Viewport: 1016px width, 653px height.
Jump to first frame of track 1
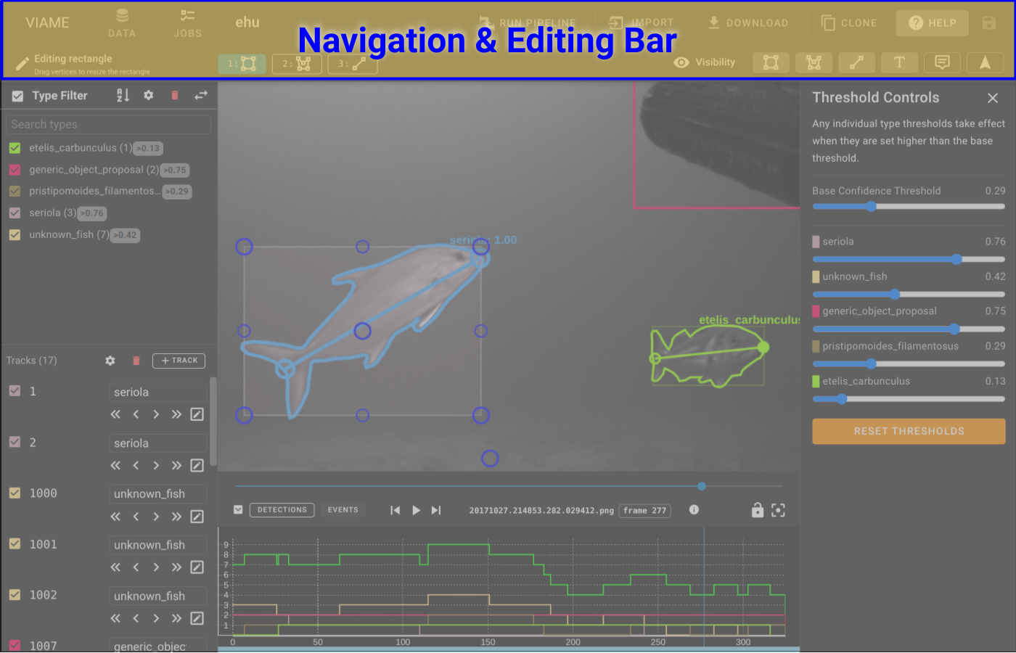[115, 414]
